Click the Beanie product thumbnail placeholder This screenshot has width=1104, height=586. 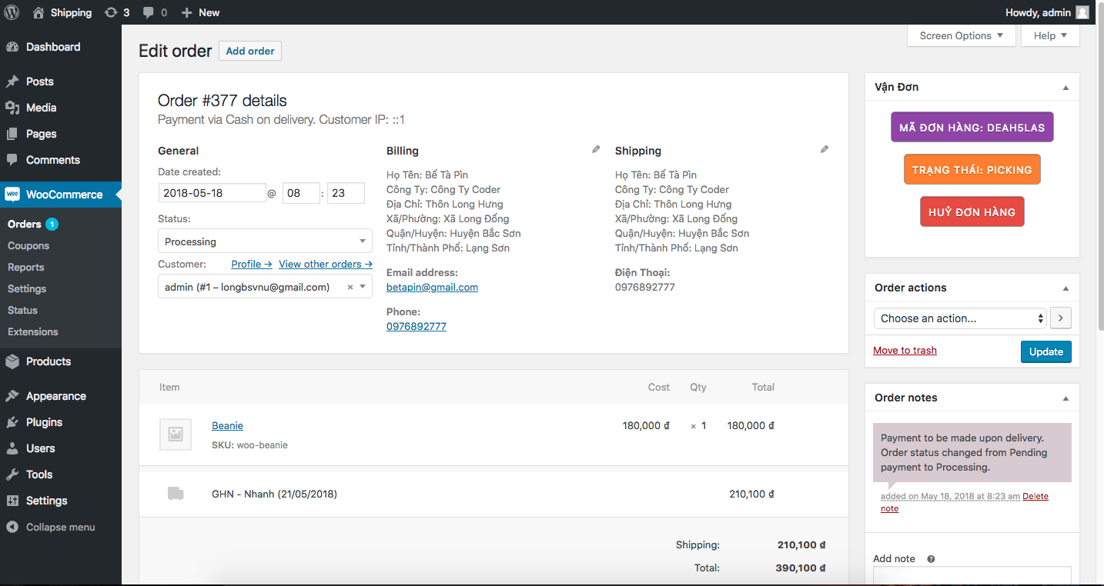(x=176, y=435)
